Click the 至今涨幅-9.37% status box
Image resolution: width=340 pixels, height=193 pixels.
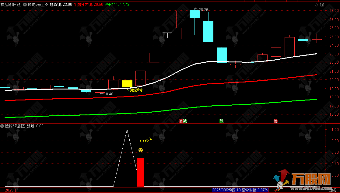click(240, 190)
